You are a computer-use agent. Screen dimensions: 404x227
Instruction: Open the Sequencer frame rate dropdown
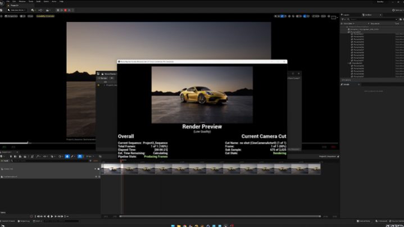pyautogui.click(x=89, y=156)
